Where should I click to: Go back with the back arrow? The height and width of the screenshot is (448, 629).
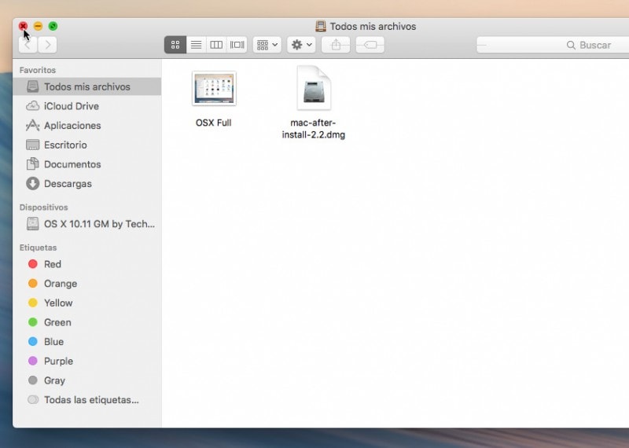coord(28,45)
